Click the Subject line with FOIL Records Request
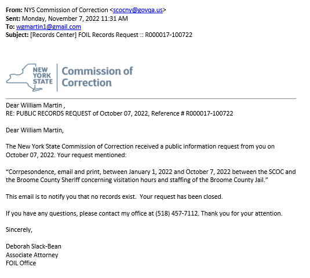This screenshot has height=278, width=310. tap(99, 35)
